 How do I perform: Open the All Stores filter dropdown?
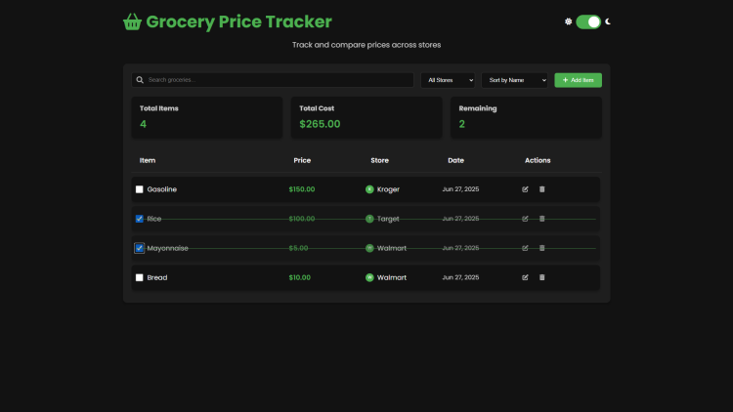coord(449,80)
